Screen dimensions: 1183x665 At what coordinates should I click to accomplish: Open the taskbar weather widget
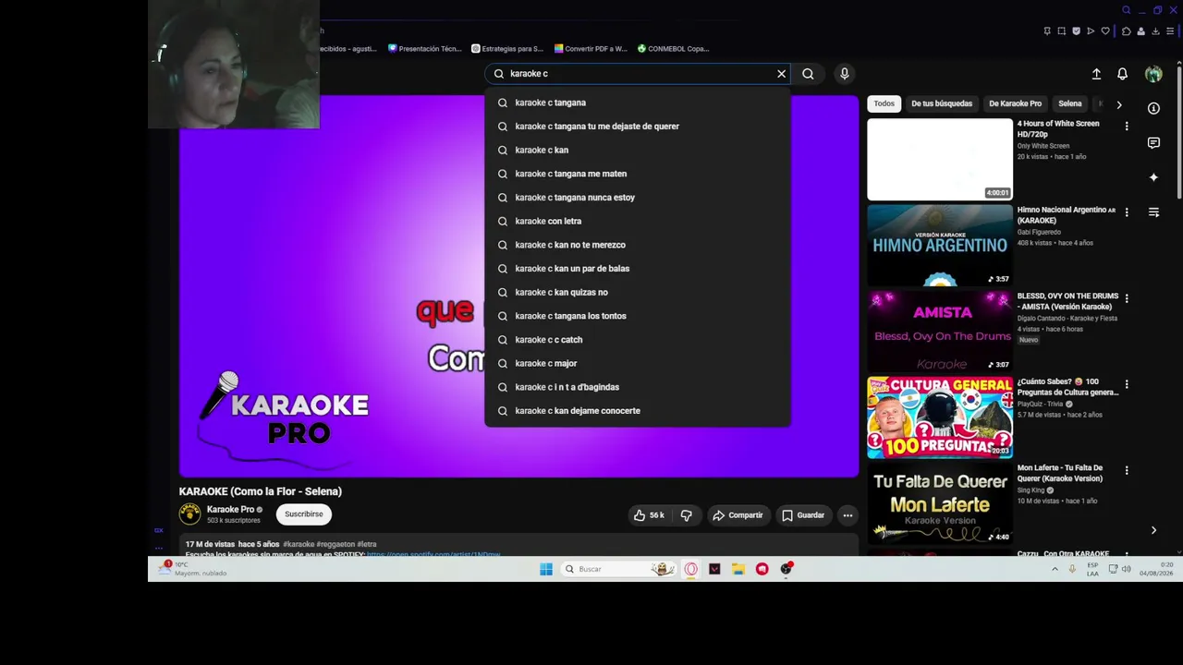(x=192, y=569)
